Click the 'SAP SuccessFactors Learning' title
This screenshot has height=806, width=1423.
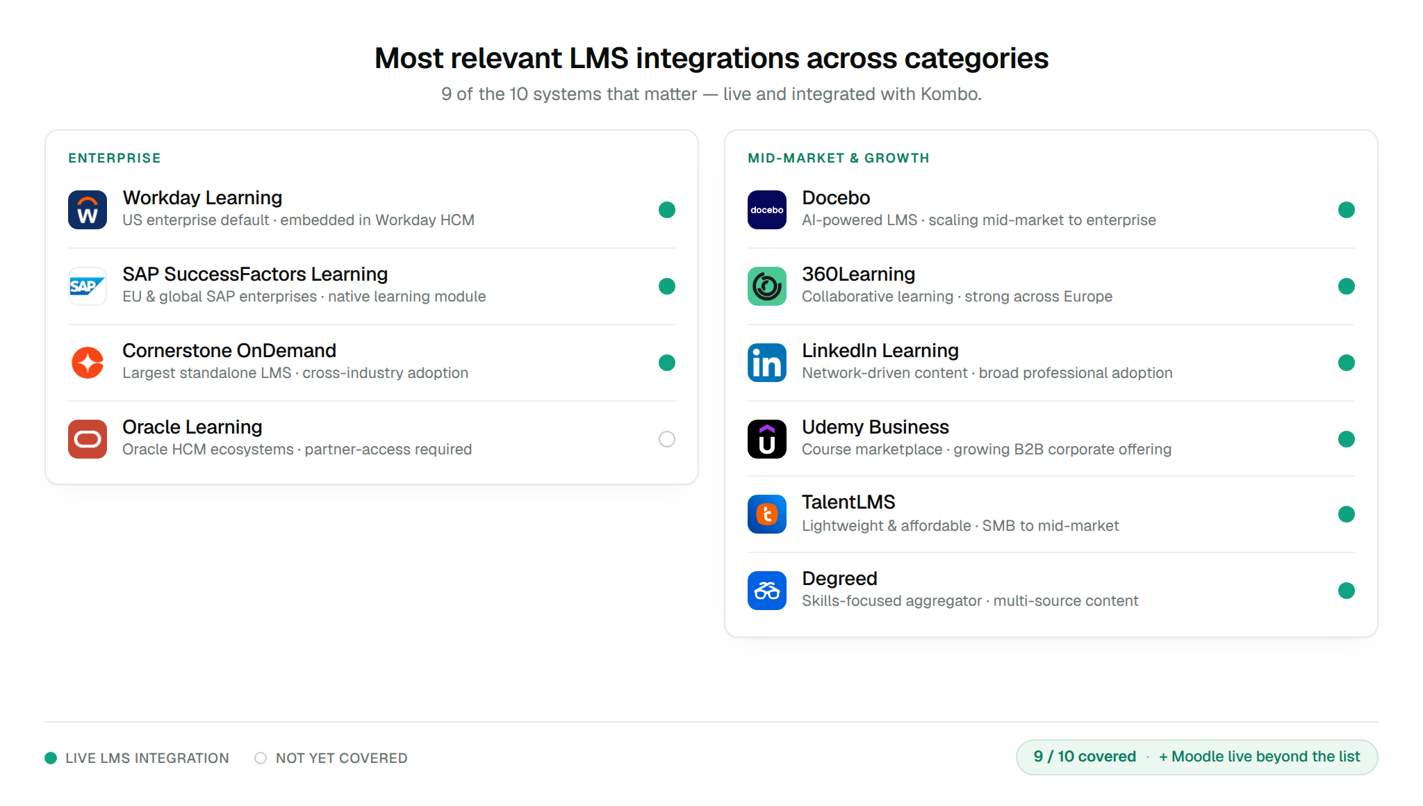point(255,274)
